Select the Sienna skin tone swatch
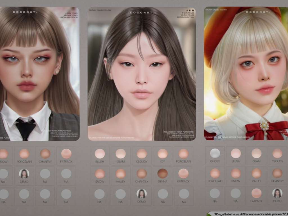 pos(163,173)
